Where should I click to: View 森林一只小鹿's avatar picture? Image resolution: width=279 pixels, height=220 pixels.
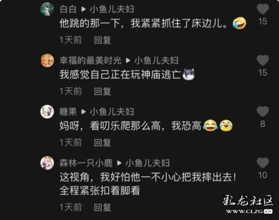[47, 163]
